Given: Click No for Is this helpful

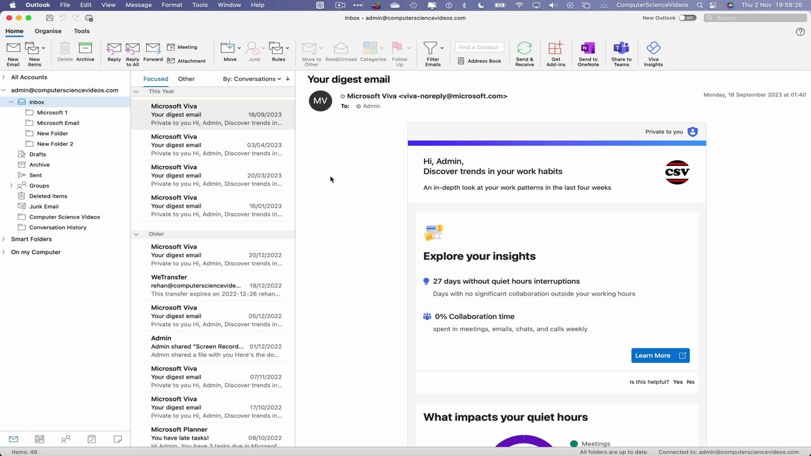Looking at the screenshot, I should point(691,382).
